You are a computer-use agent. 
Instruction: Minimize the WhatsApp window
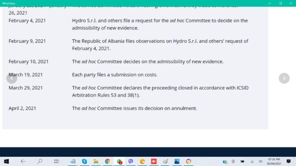click(x=270, y=3)
